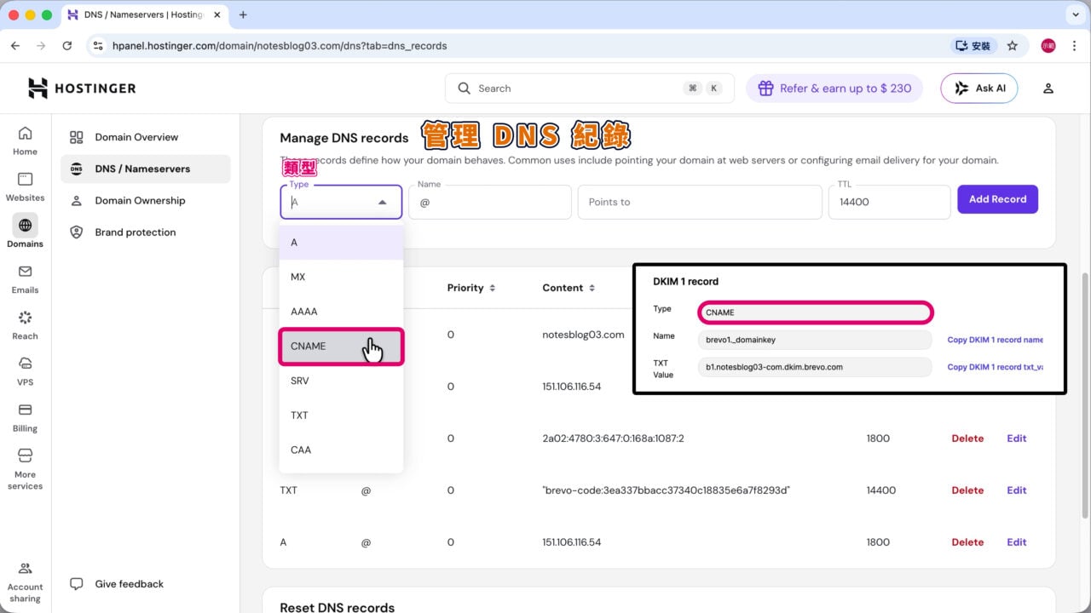Open VPS section

tap(25, 372)
